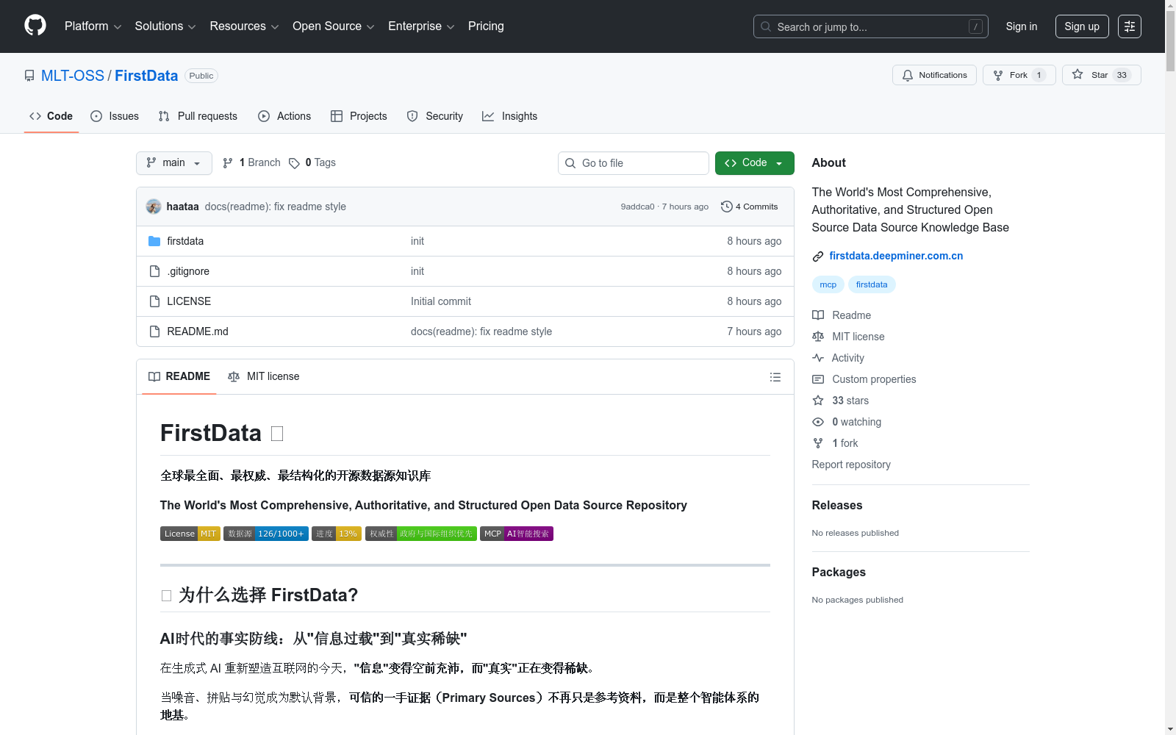The image size is (1176, 735).
Task: Fork the FirstData repository
Action: point(1019,75)
